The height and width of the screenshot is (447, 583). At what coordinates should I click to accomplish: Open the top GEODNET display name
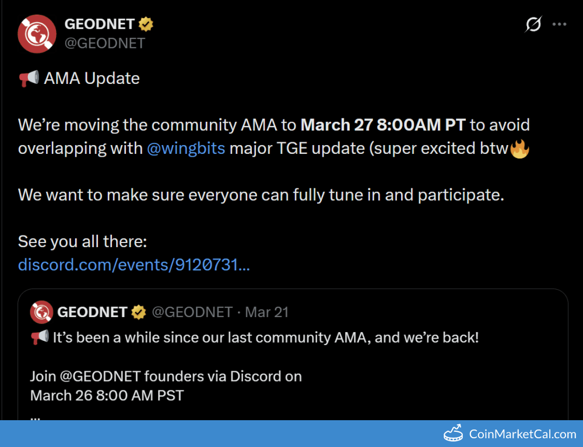pyautogui.click(x=100, y=24)
